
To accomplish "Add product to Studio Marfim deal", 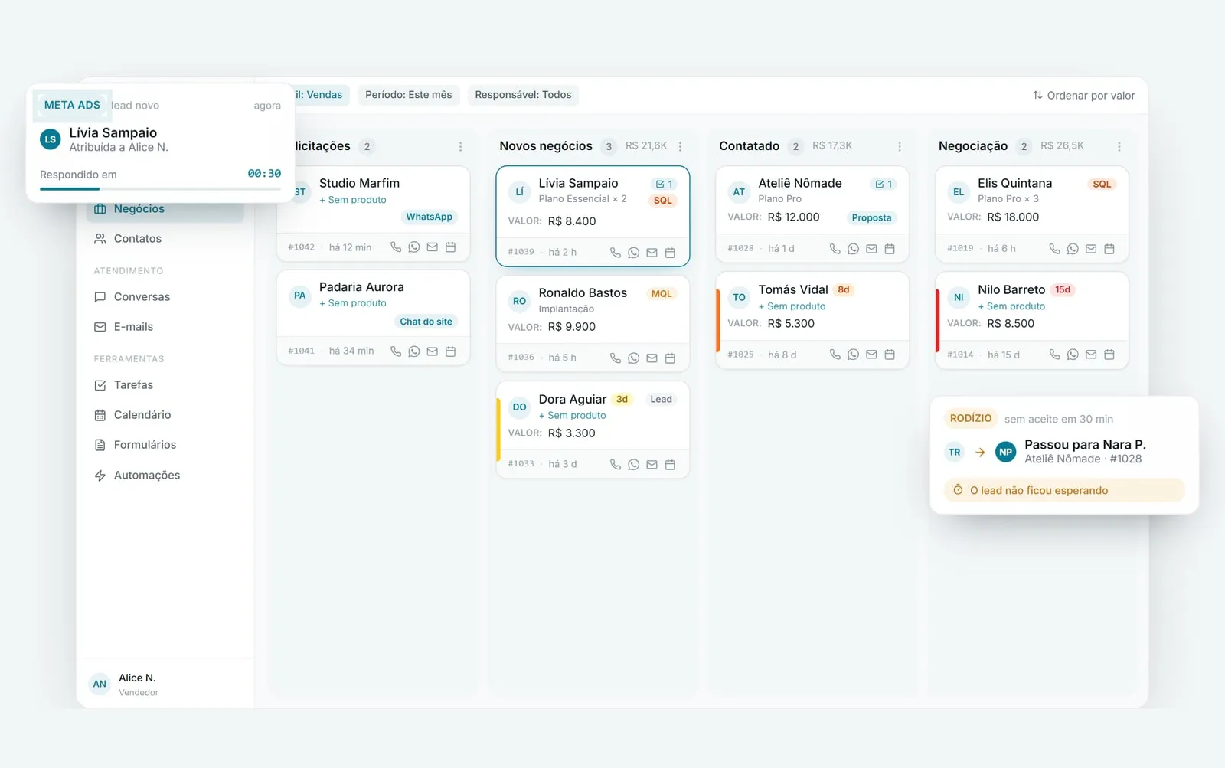I will click(352, 200).
